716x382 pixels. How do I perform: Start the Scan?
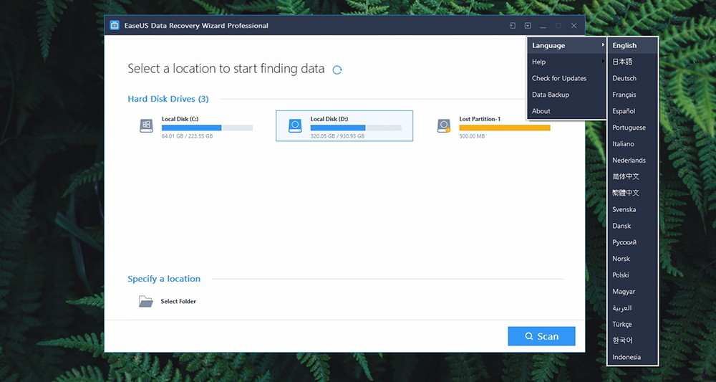pos(541,336)
